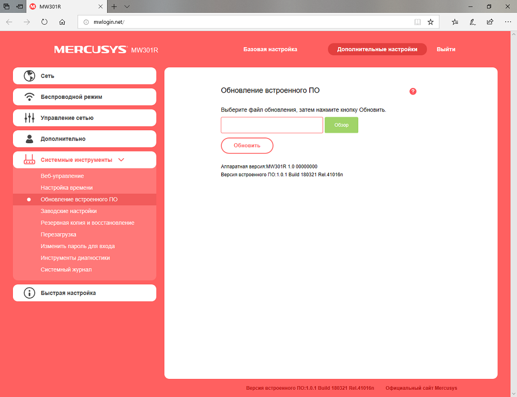
Task: Refresh the page with reload icon
Action: (x=44, y=22)
